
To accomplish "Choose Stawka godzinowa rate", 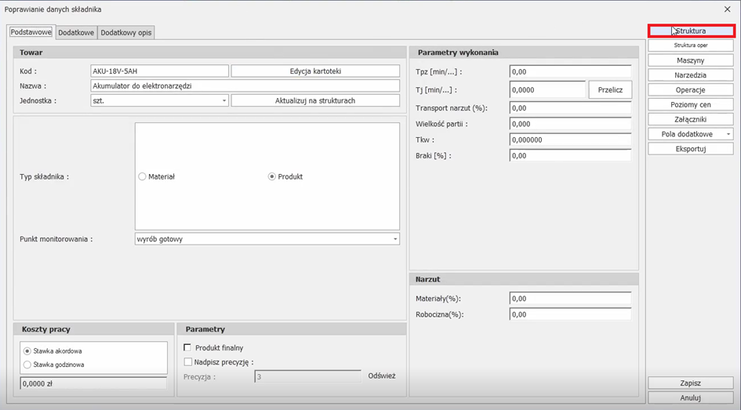I will (28, 365).
